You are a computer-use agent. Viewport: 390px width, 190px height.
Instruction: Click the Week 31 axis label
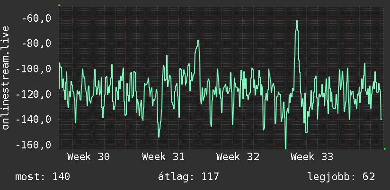pyautogui.click(x=163, y=157)
